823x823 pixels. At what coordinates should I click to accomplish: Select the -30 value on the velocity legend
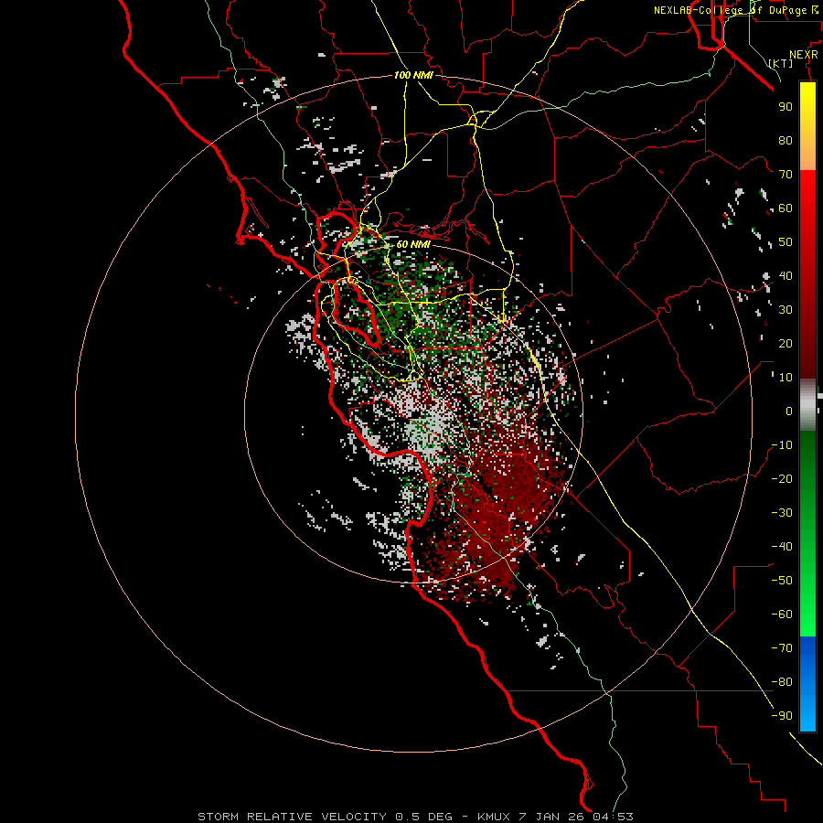coord(782,513)
